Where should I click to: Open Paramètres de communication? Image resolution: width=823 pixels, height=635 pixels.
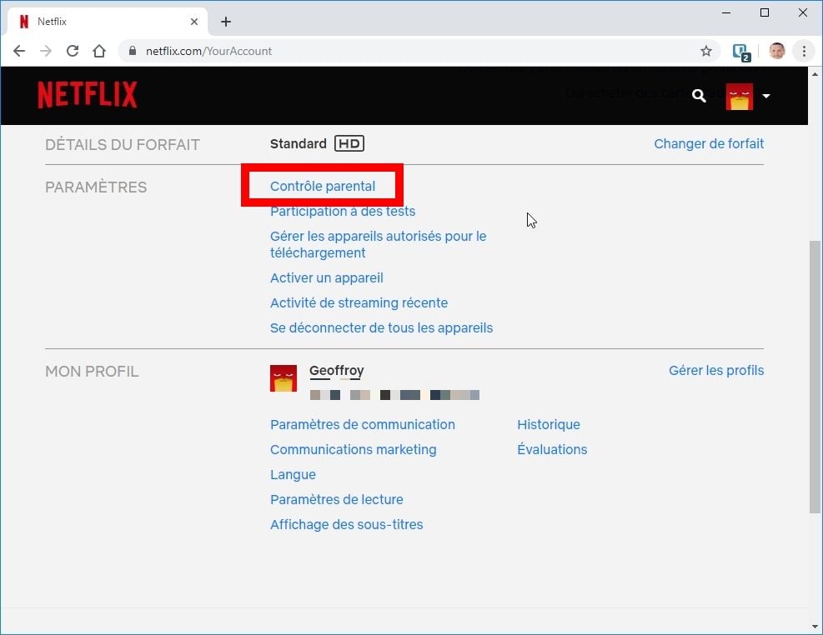coord(362,425)
